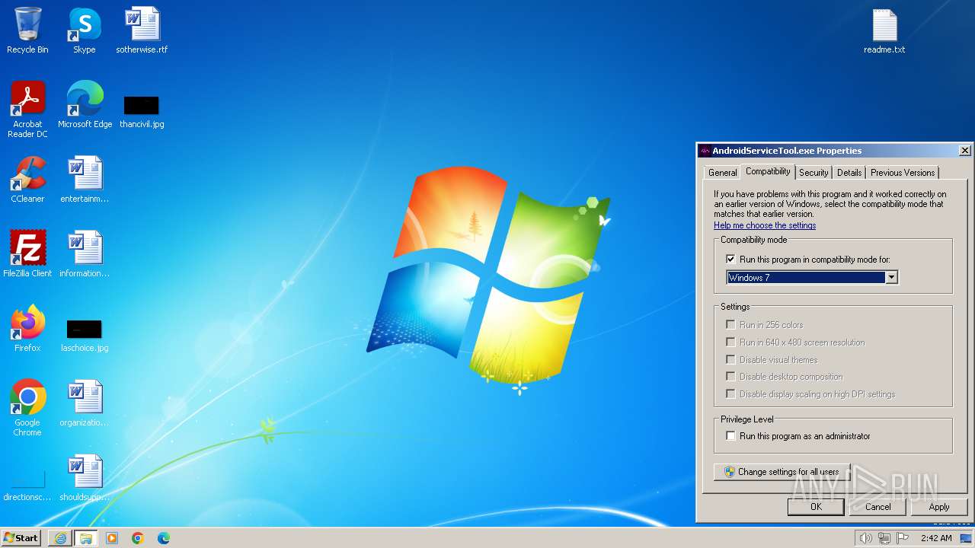The height and width of the screenshot is (548, 975).
Task: Toggle Disable desktop composition checkbox
Action: point(730,377)
